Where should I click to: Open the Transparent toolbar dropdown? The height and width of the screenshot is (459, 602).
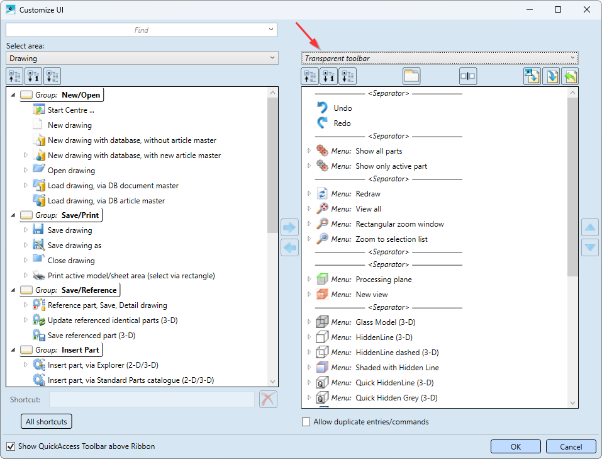pyautogui.click(x=440, y=58)
